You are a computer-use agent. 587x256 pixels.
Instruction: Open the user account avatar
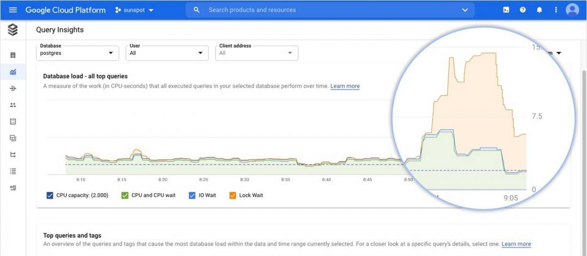coord(572,10)
